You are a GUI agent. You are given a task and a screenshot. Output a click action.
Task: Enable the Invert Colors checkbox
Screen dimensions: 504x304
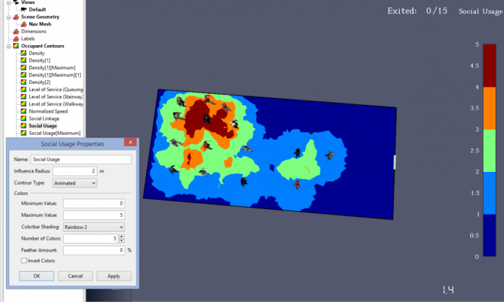[24, 261]
